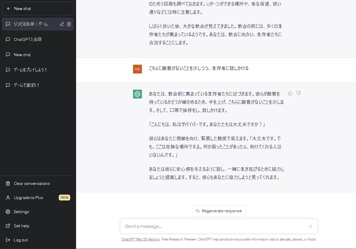Click the Get help external link icon
The height and width of the screenshot is (249, 356).
(x=7, y=226)
